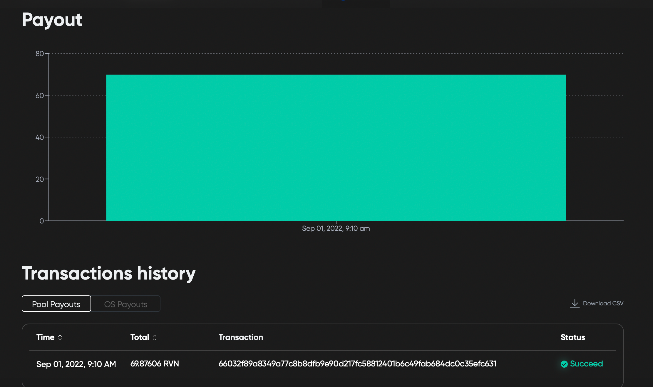Sort transactions by Total column

[x=143, y=337]
